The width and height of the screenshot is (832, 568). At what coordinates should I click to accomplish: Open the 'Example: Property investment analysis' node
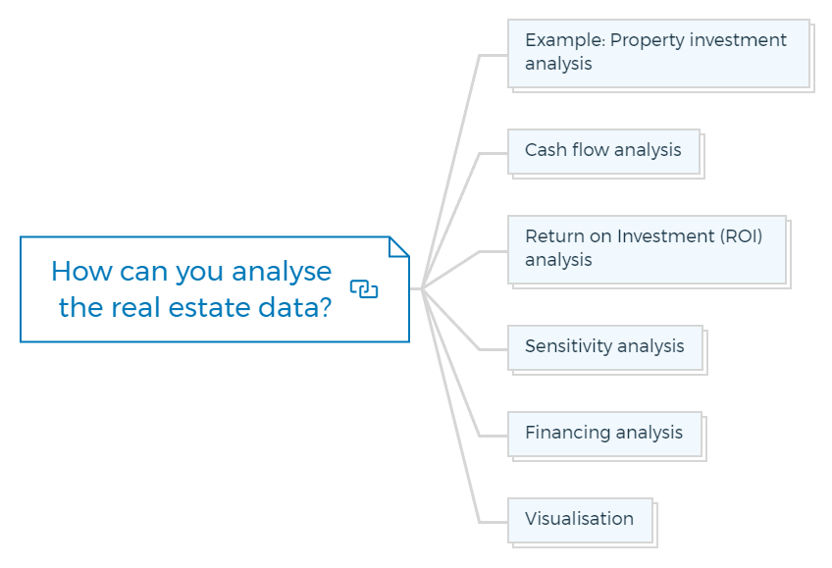(658, 54)
